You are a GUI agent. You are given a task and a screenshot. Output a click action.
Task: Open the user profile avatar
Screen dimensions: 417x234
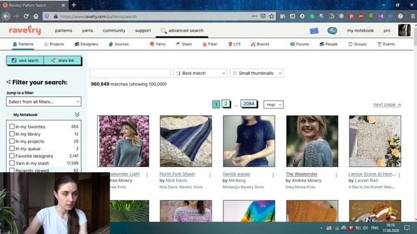[404, 30]
